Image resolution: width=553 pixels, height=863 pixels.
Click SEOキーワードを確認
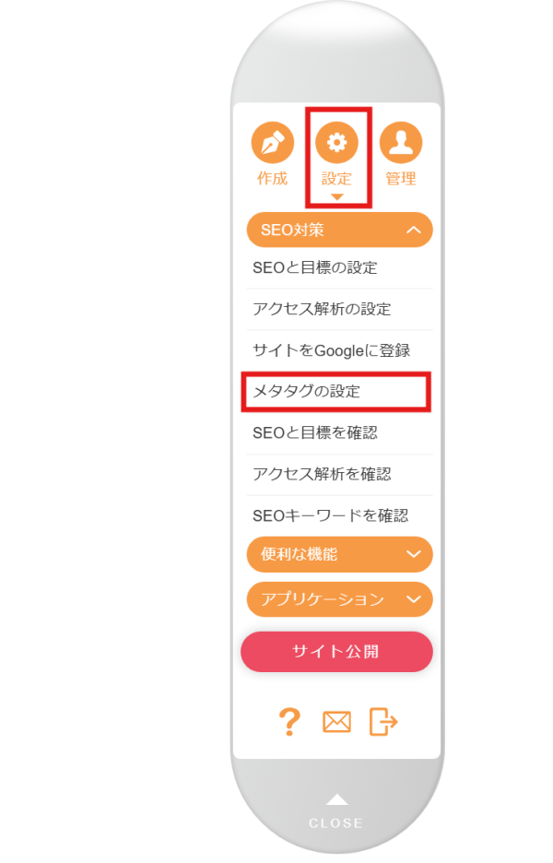tap(330, 514)
